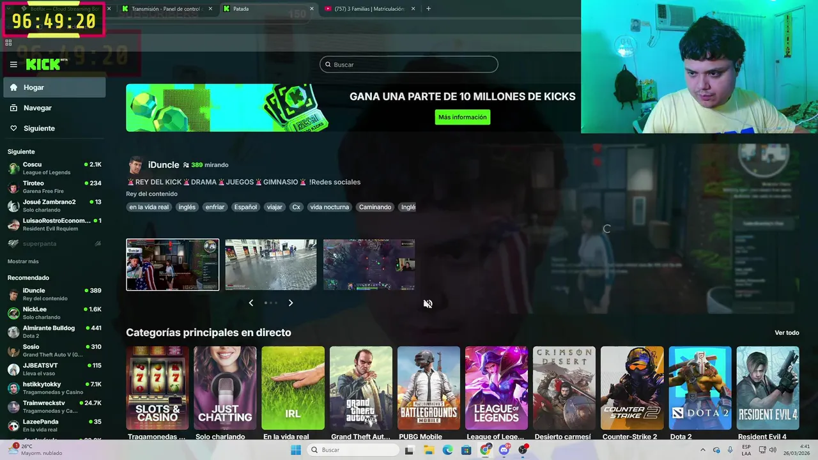
Task: Open IRL category card
Action: click(x=293, y=388)
